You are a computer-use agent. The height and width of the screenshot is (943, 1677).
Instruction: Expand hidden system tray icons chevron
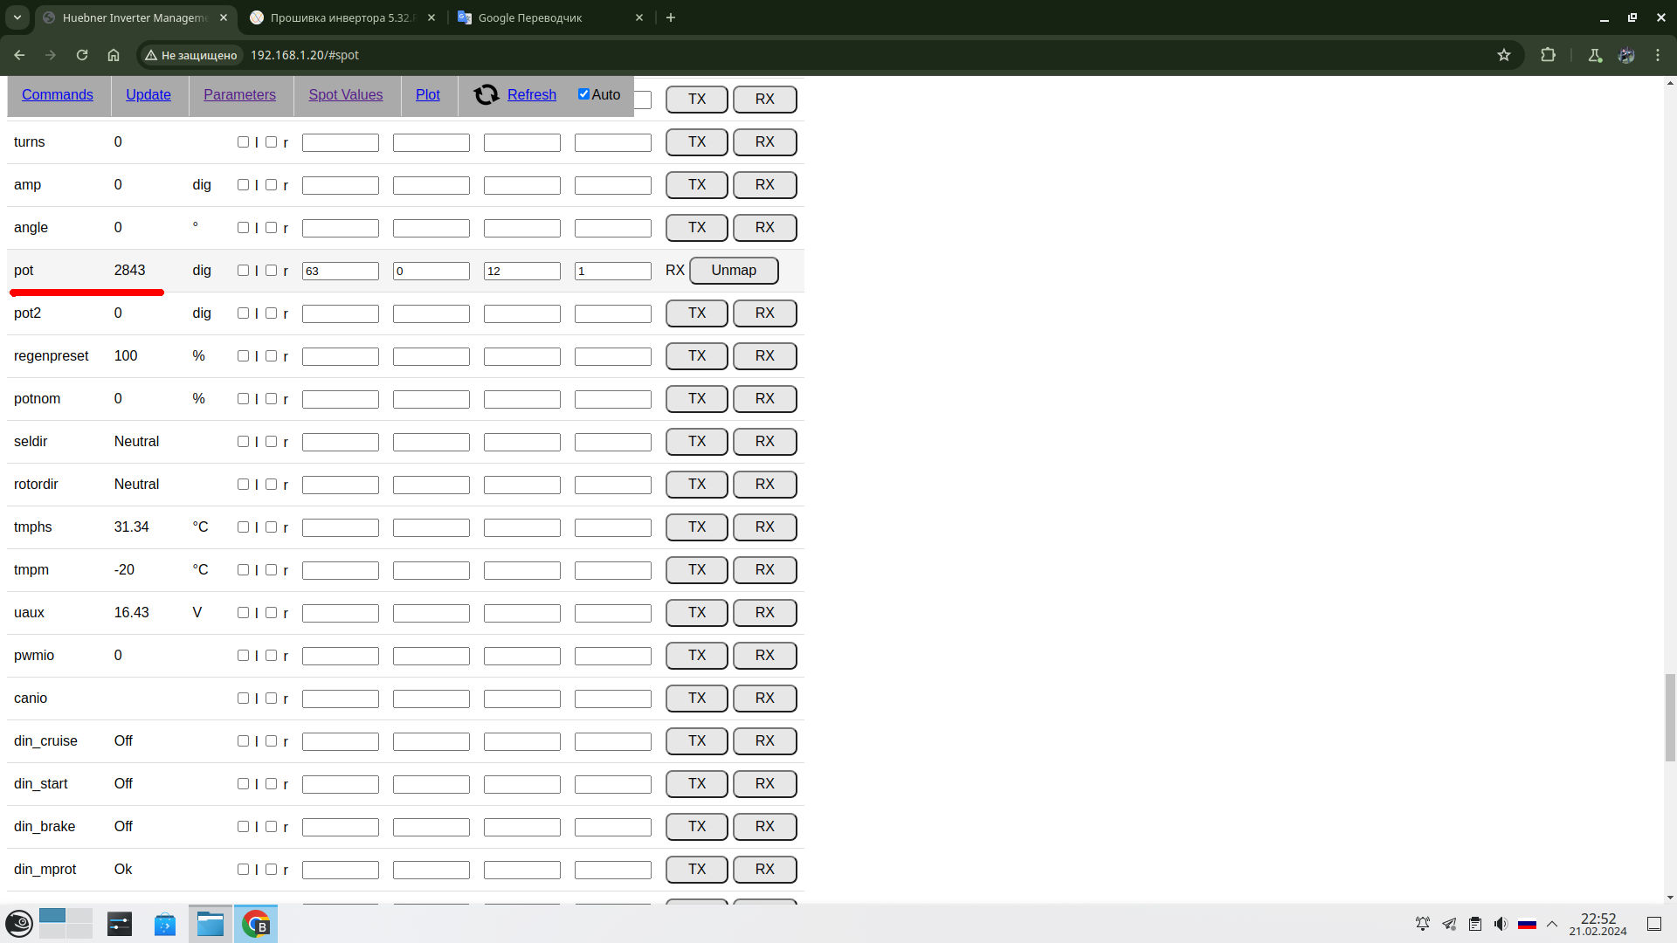pos(1552,924)
